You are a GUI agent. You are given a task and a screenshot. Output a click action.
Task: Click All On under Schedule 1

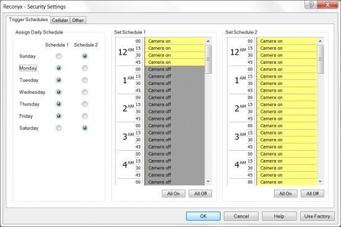pos(174,194)
